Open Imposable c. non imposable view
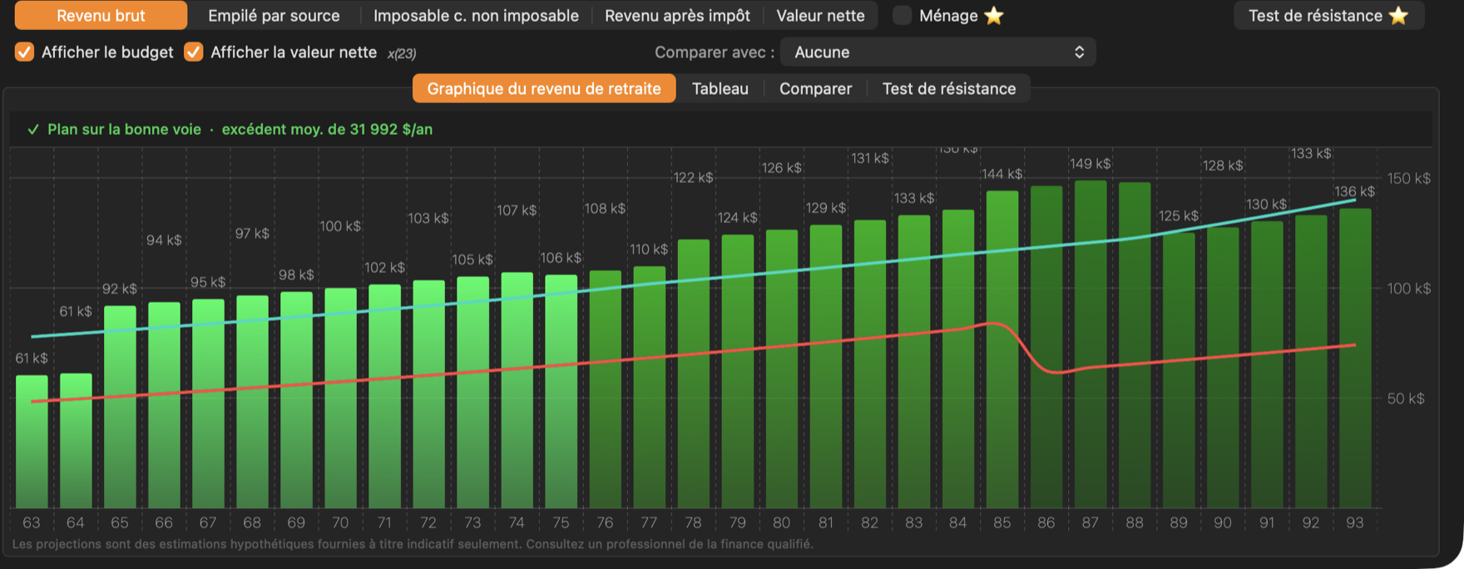 click(476, 16)
